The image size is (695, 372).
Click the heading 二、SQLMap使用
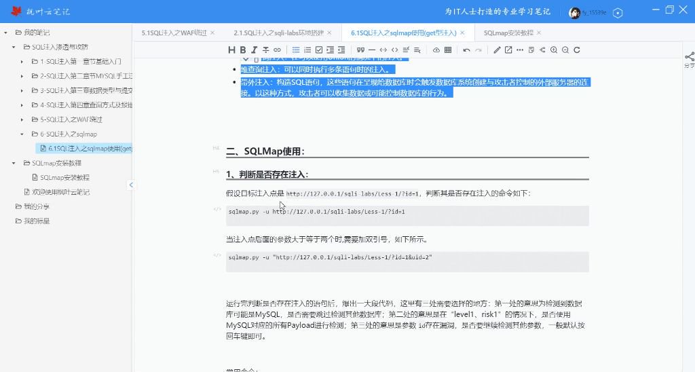point(265,151)
